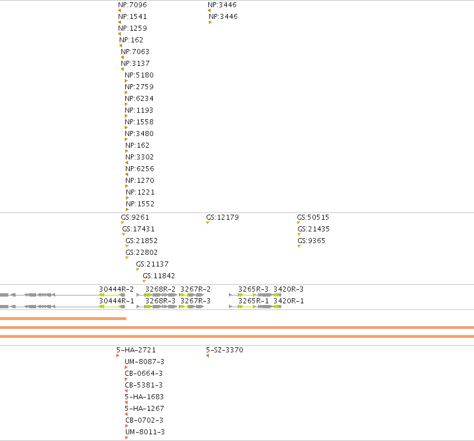Click the 3268R-2 transcript label

[x=160, y=289]
